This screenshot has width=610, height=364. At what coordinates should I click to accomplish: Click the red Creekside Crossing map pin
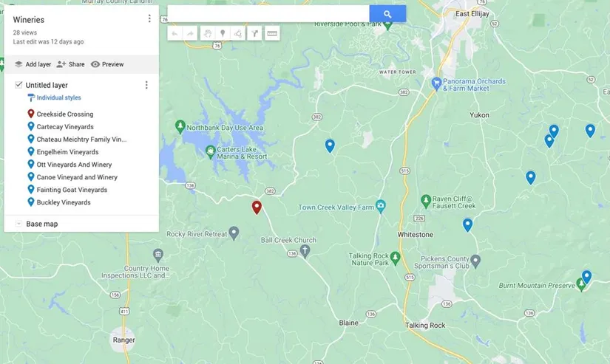point(257,207)
